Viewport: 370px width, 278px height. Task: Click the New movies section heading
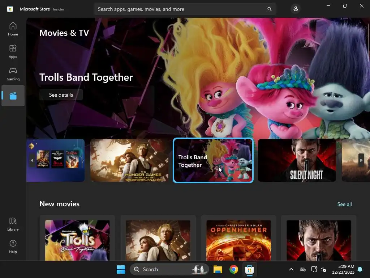coord(60,204)
